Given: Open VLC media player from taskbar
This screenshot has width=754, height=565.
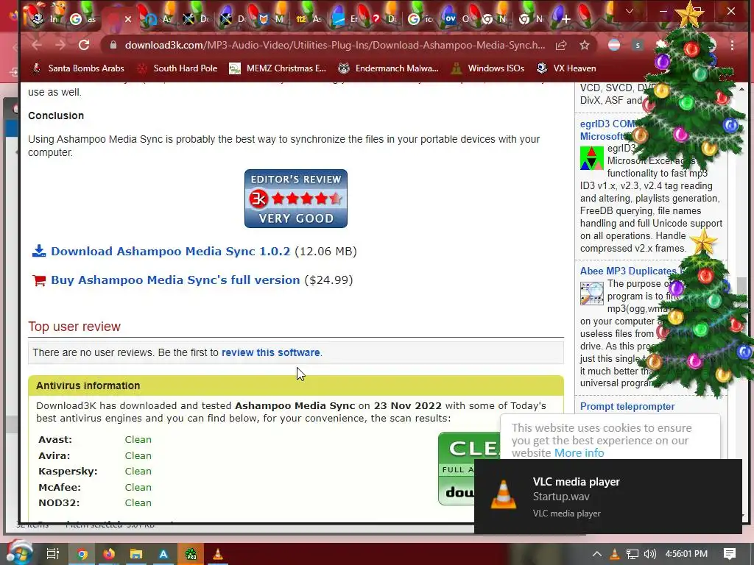Looking at the screenshot, I should (x=218, y=554).
